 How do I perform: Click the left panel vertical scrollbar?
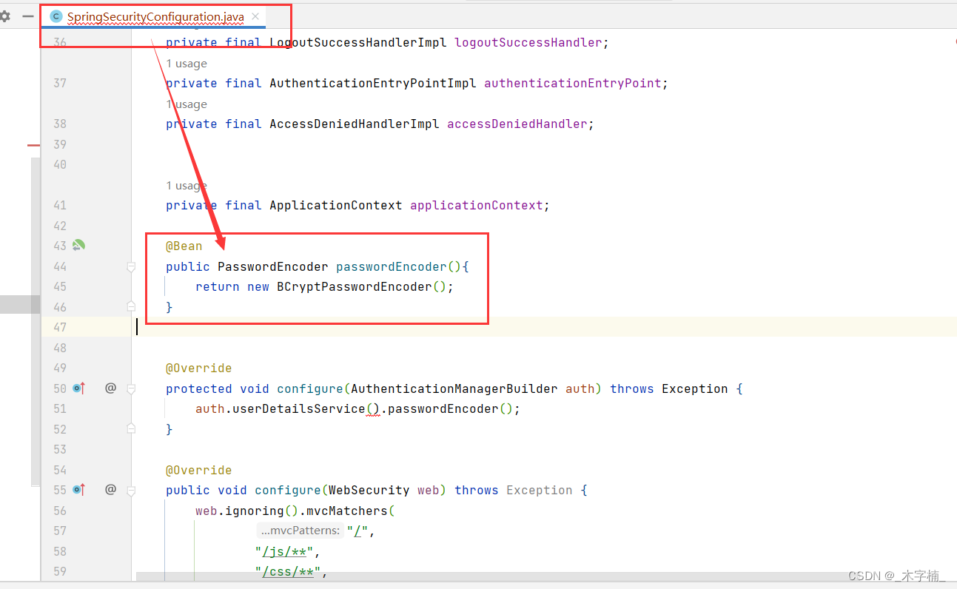(35, 322)
